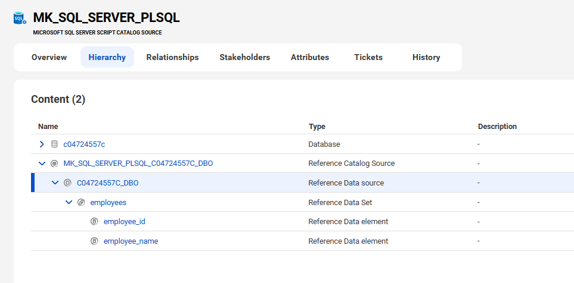Viewport: 574px width, 283px height.
Task: Open the C04724557C_DBO link
Action: click(x=108, y=183)
